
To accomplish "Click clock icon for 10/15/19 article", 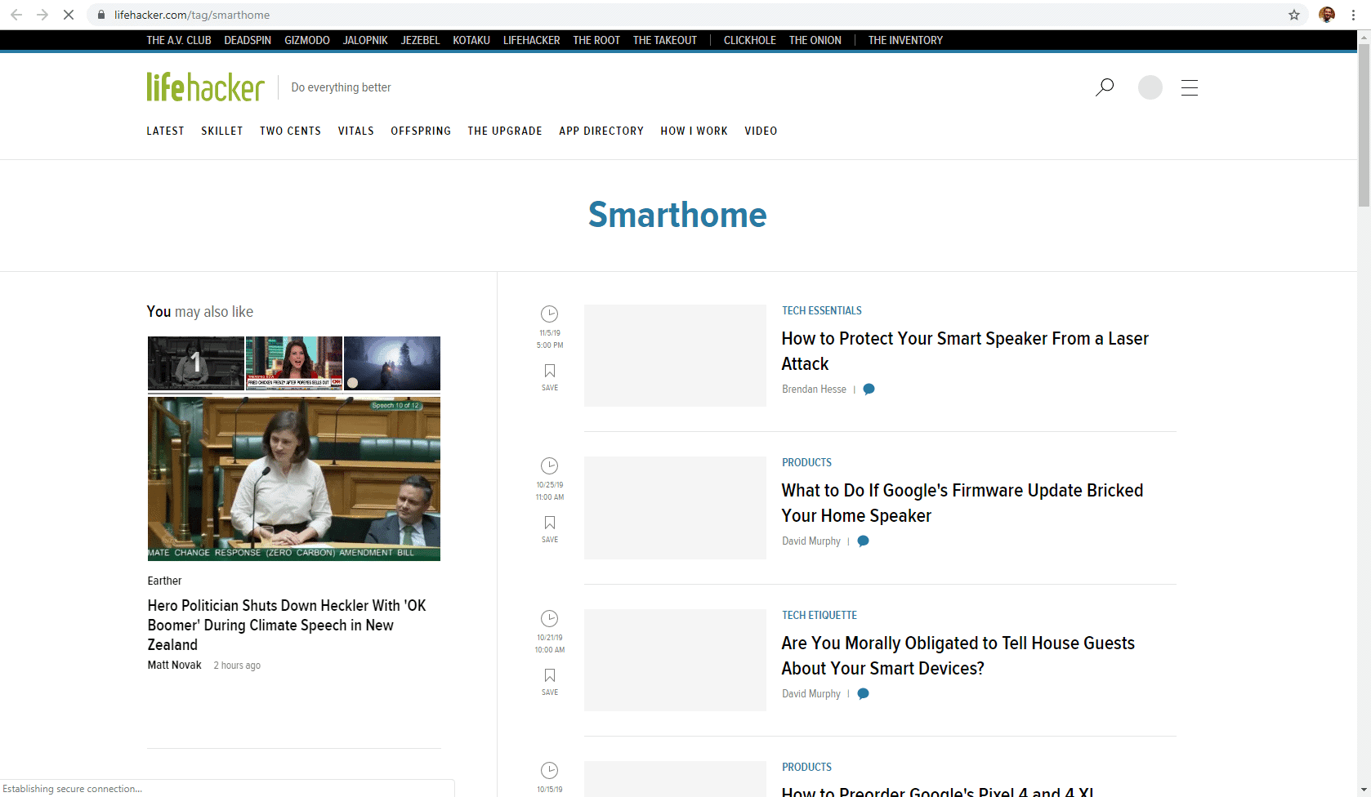I will coord(550,770).
